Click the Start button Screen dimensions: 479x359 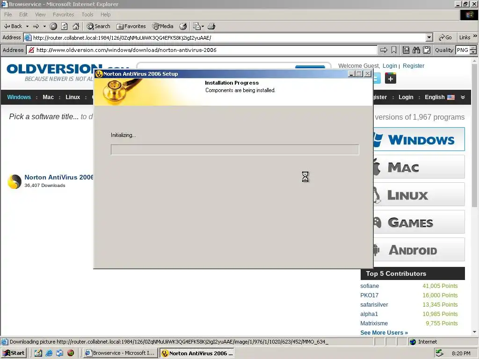[14, 353]
